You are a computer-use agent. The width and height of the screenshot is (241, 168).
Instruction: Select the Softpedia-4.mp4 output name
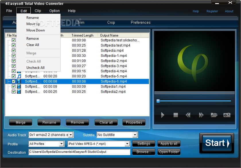114,71
